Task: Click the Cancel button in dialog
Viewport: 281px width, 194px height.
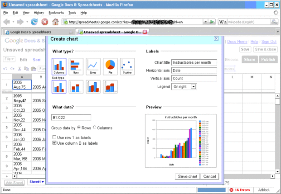Action: click(x=209, y=176)
